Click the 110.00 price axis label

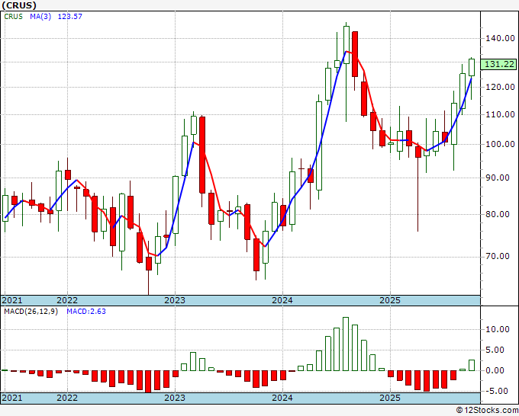point(500,114)
